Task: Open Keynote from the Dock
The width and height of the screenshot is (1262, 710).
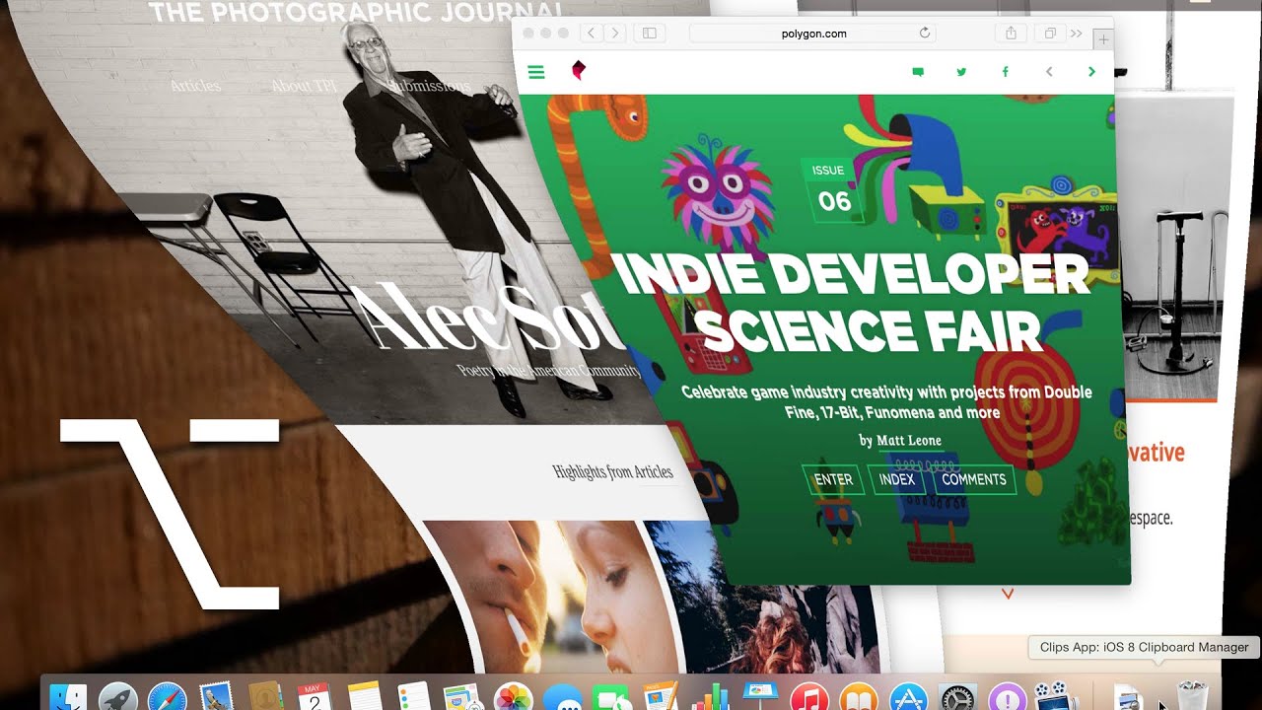Action: click(760, 697)
